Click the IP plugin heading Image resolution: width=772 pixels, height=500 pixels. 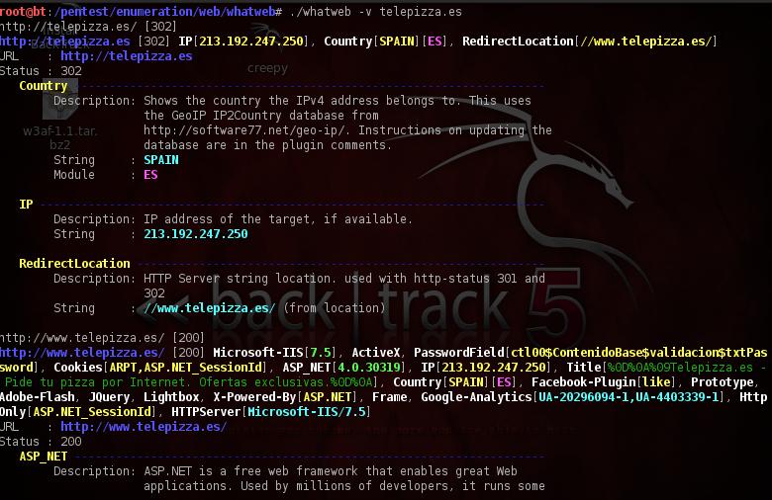coord(26,205)
